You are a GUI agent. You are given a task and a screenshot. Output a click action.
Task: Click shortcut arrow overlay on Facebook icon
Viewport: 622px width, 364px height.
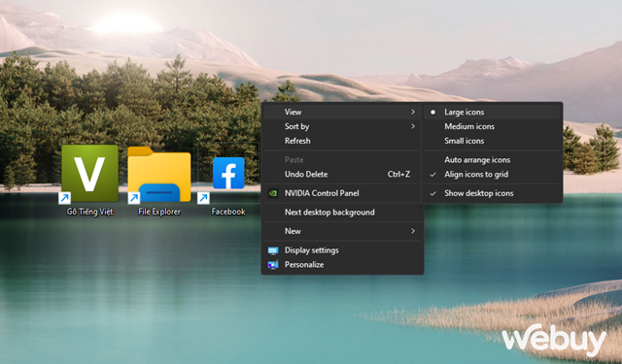click(x=203, y=198)
